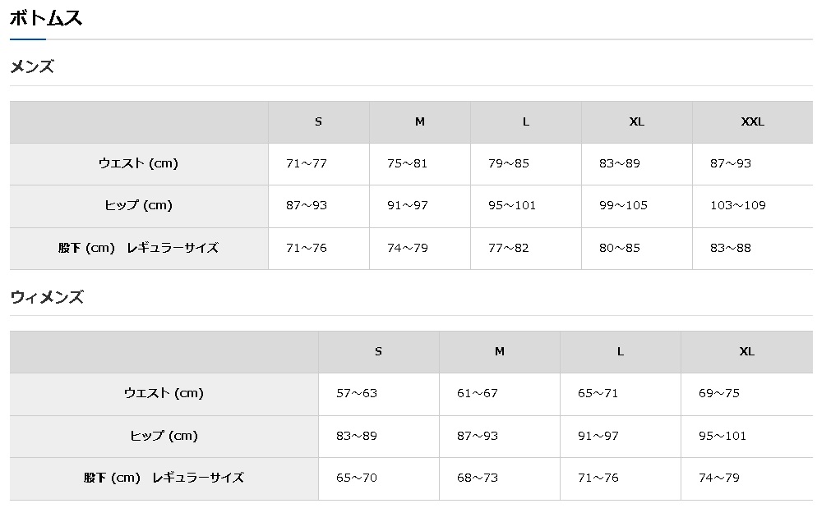Click the men's table S column header
Image resolution: width=831 pixels, height=508 pixels.
[x=318, y=121]
